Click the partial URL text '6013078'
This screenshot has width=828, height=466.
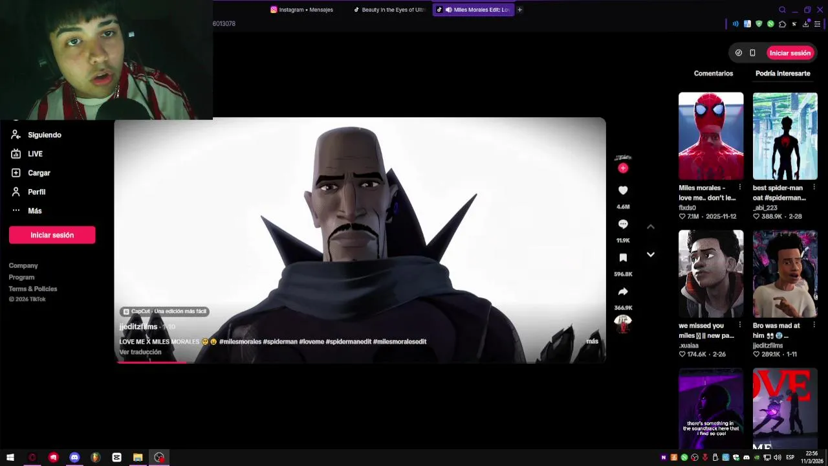(x=224, y=24)
